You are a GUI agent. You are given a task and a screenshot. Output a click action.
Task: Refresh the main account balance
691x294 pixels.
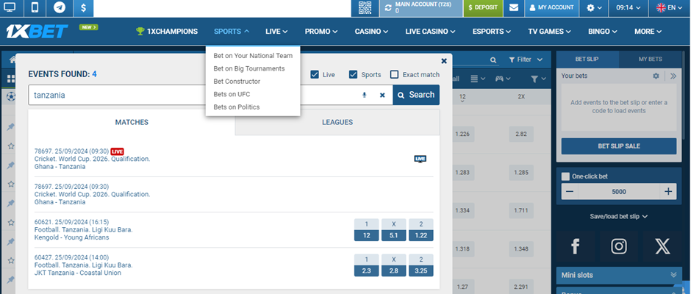[x=388, y=7]
